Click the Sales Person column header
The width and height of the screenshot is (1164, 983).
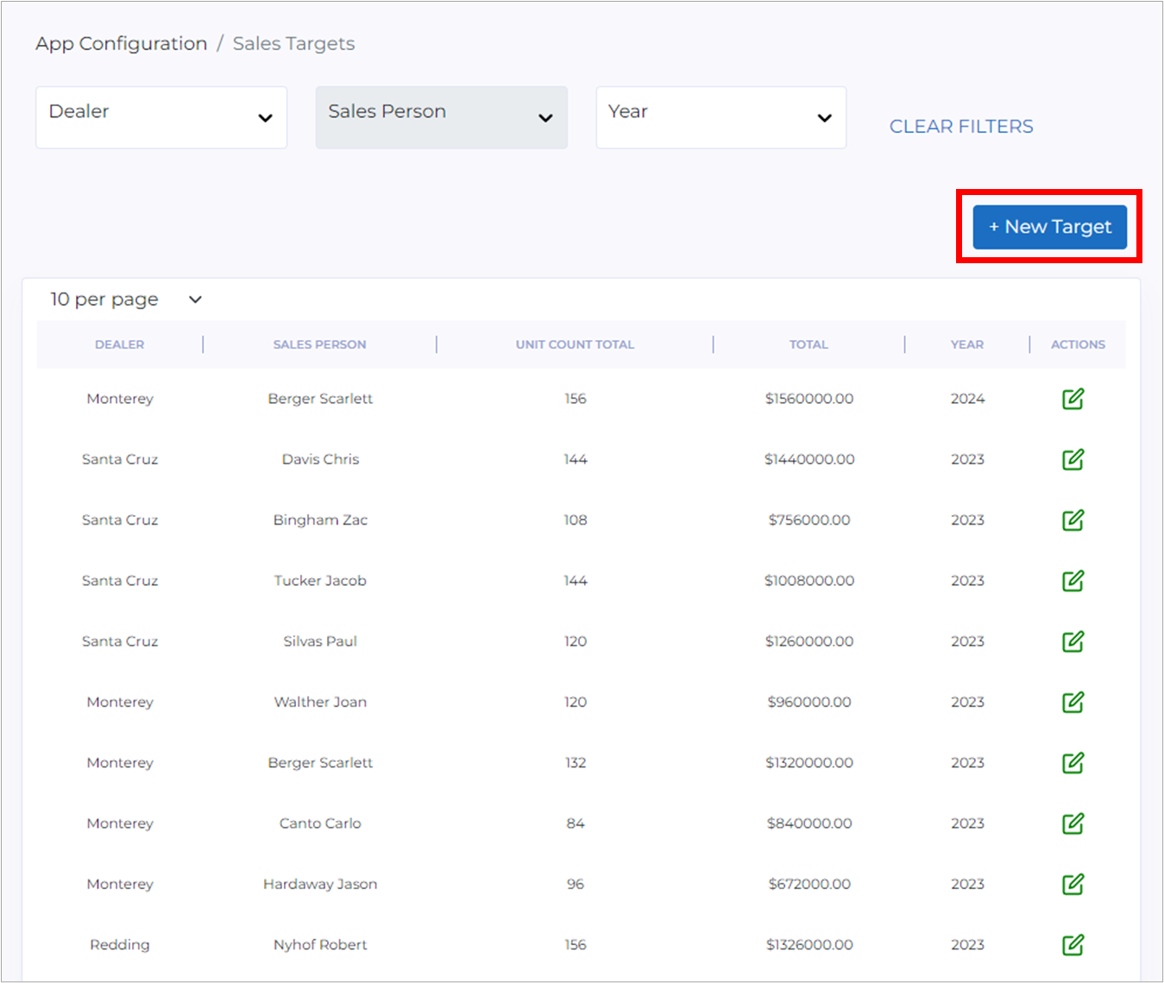(319, 344)
